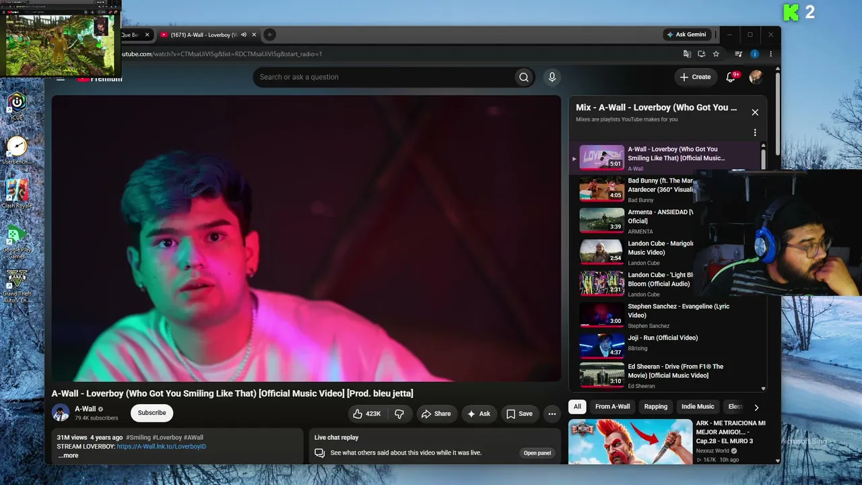
Task: Click the Nexxuz World channel name
Action: pyautogui.click(x=712, y=451)
